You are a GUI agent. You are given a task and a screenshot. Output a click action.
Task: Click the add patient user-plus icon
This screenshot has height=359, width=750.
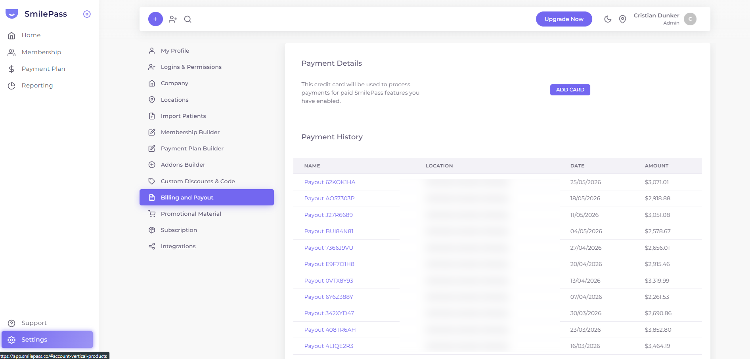pos(173,19)
